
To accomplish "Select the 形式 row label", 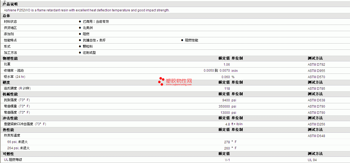I will (7, 46).
